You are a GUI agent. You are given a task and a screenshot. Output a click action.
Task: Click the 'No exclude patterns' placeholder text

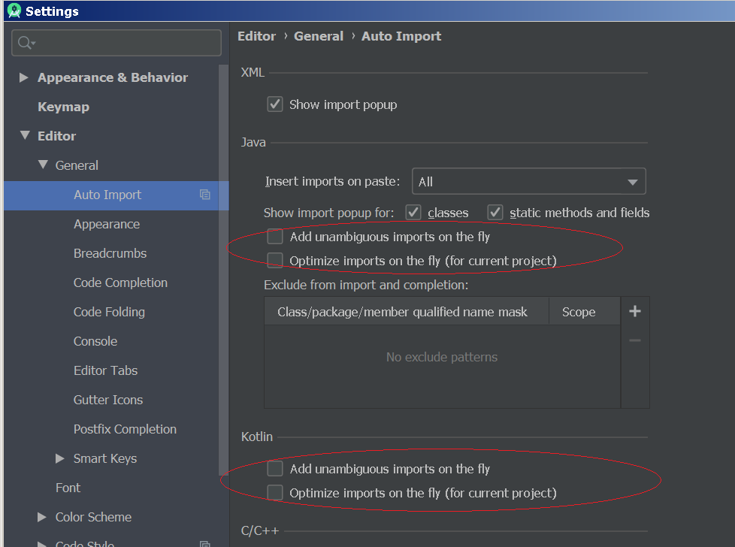tap(442, 357)
